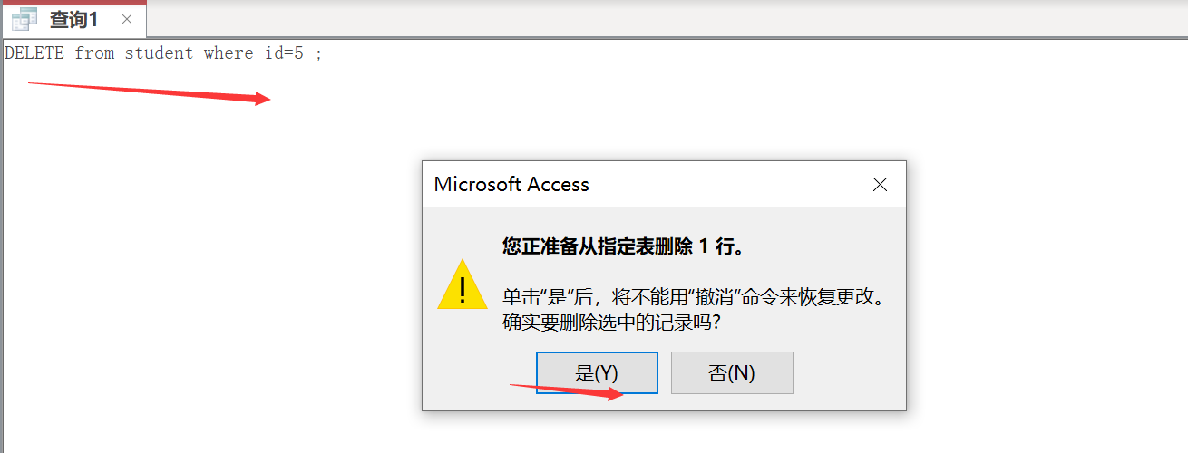Place cursor on the word student
Image resolution: width=1188 pixels, height=453 pixels.
point(159,53)
